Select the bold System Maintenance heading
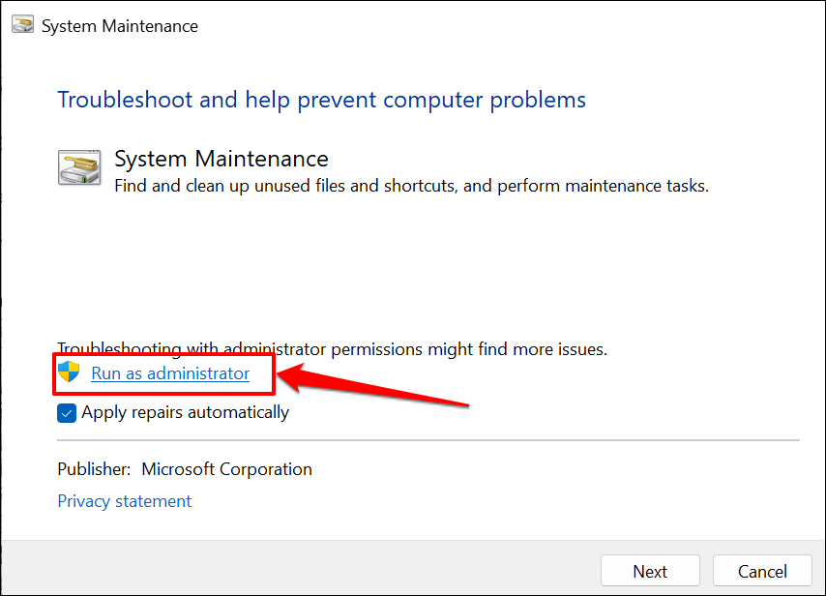Viewport: 826px width, 596px height. click(221, 159)
